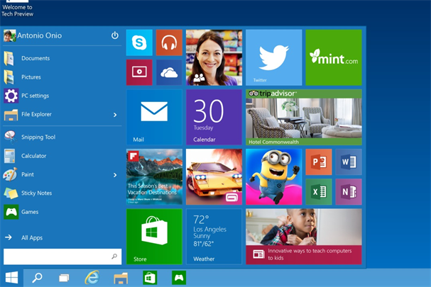Expand the File Explorer jump list arrow
Image resolution: width=431 pixels, height=287 pixels.
[115, 115]
